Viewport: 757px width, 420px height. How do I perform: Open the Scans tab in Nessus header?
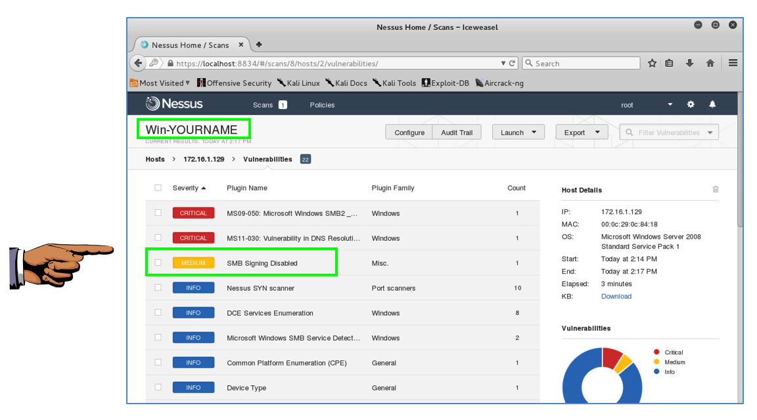click(x=263, y=104)
